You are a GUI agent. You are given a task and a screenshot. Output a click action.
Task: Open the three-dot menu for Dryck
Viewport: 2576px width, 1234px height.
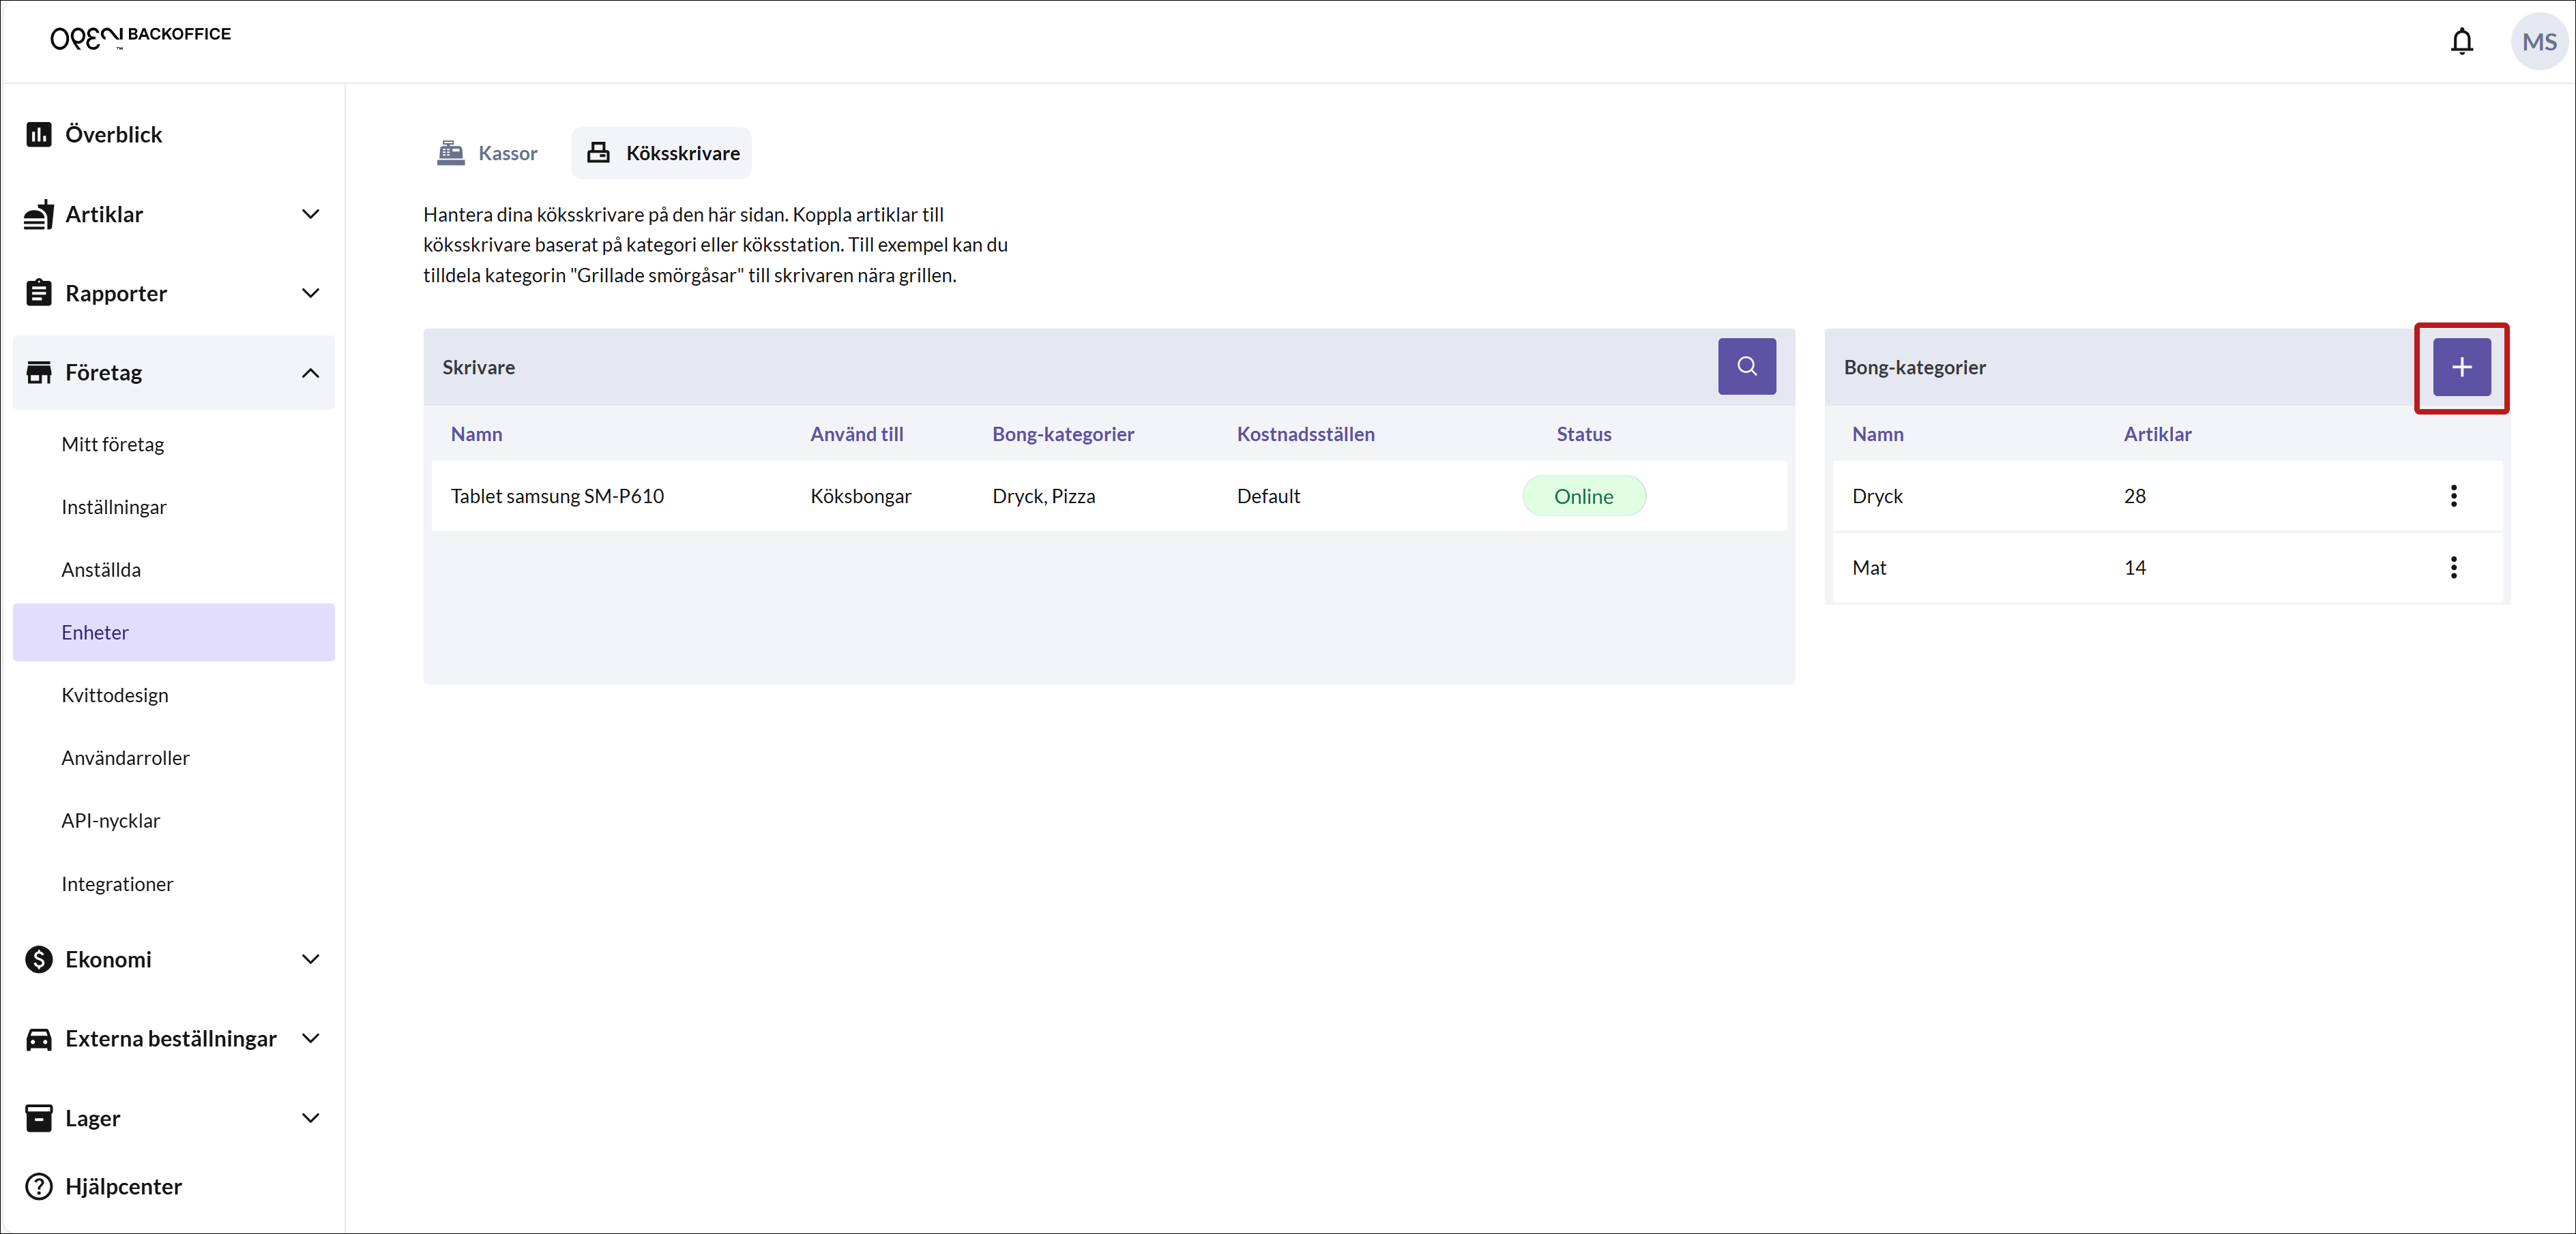(2453, 496)
